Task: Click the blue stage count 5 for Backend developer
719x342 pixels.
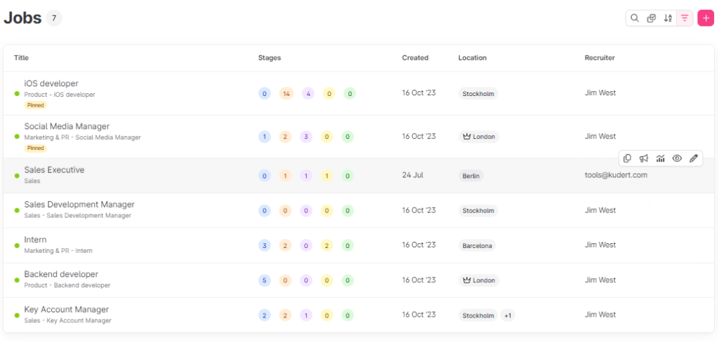Action: [265, 280]
